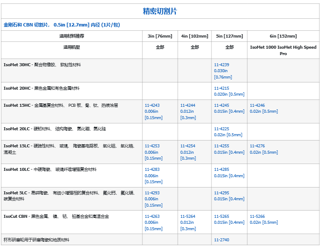The height and width of the screenshot is (246, 322).
Task: Open product link 11-4254
Action: pos(188,146)
